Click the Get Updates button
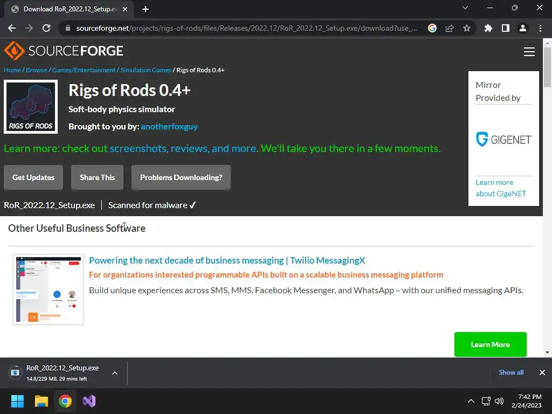This screenshot has width=552, height=414. pos(33,177)
